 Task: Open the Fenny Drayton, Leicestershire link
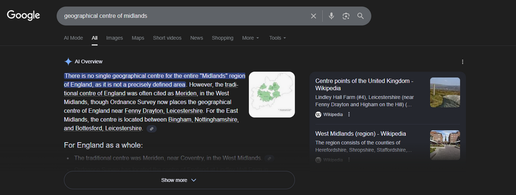pos(164,111)
